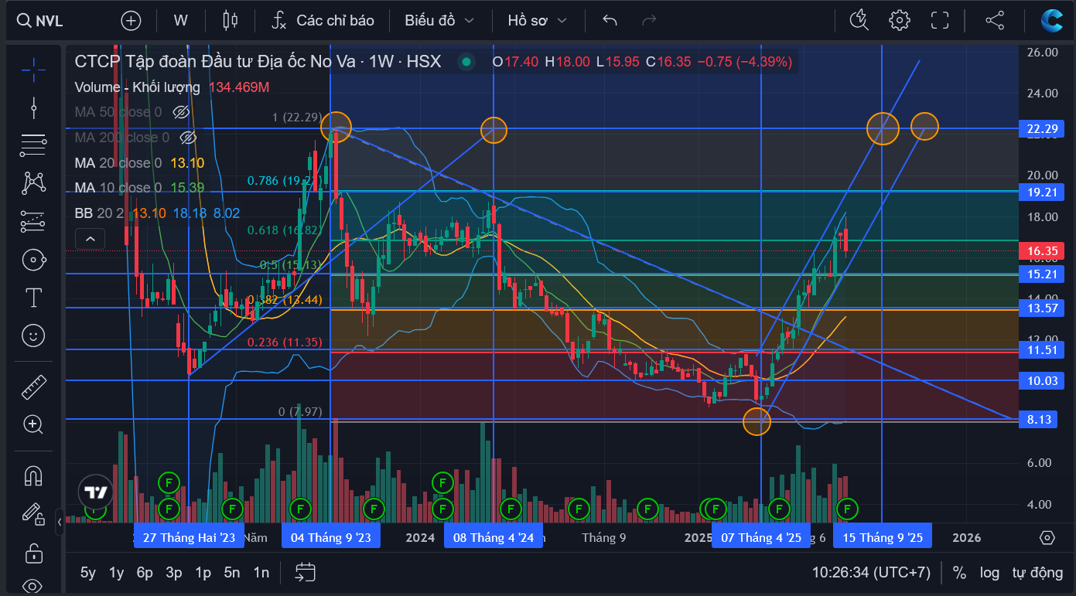This screenshot has height=596, width=1076.
Task: Set the 6p time range
Action: 145,573
